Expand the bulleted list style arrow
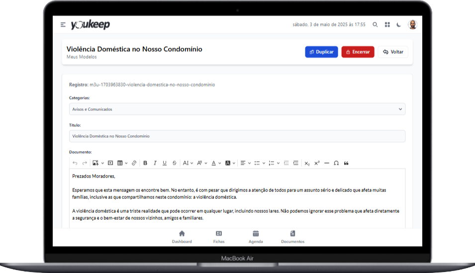 (x=264, y=163)
